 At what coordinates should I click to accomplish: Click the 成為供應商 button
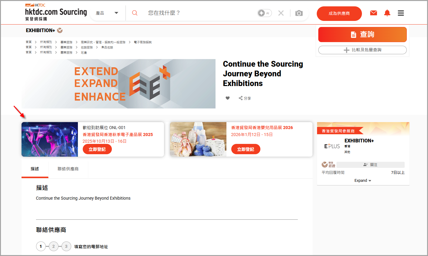tap(339, 13)
